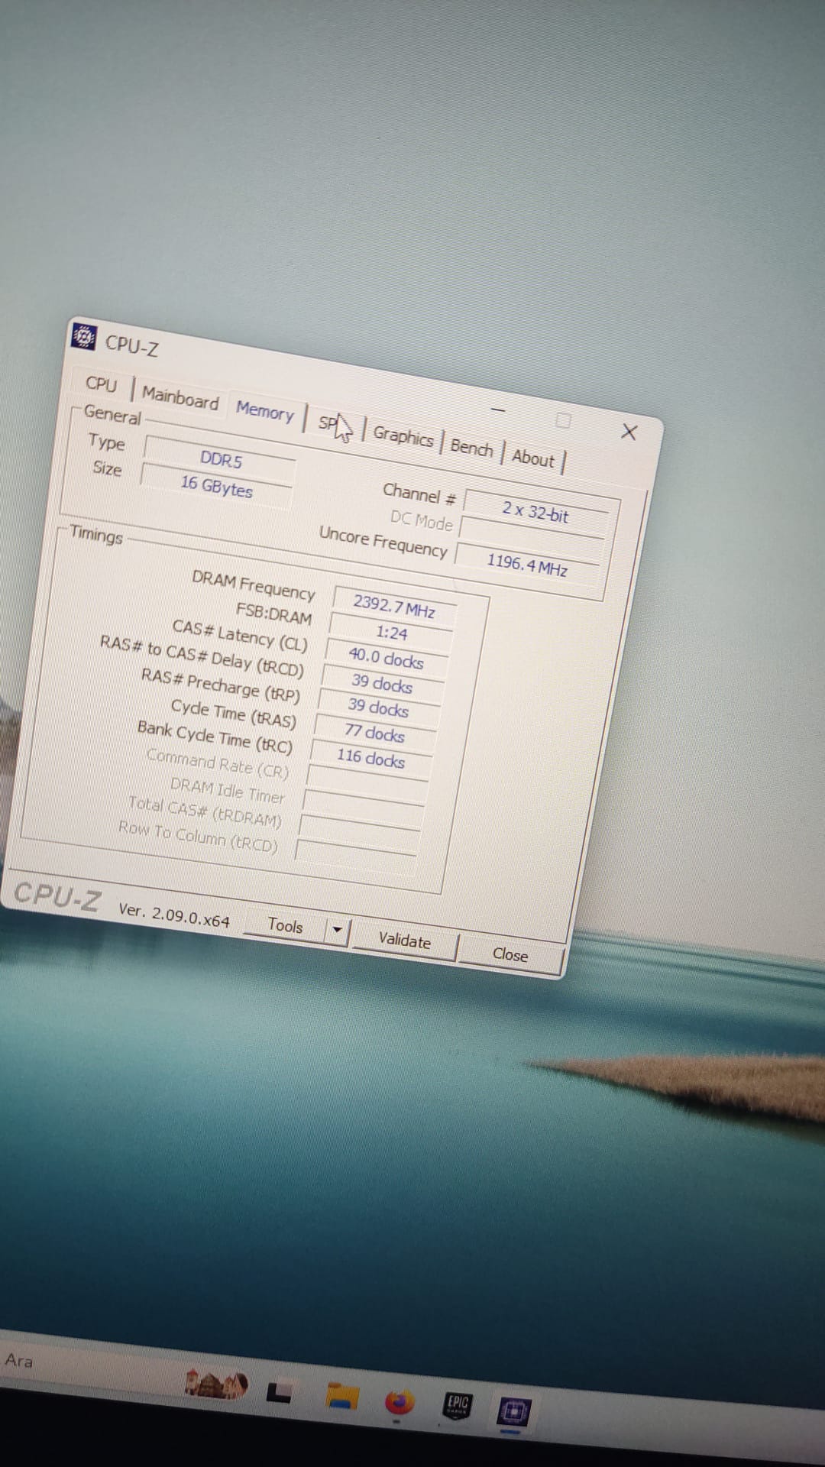Click the Close button at bottom
Viewport: 825px width, 1467px height.
coord(510,955)
